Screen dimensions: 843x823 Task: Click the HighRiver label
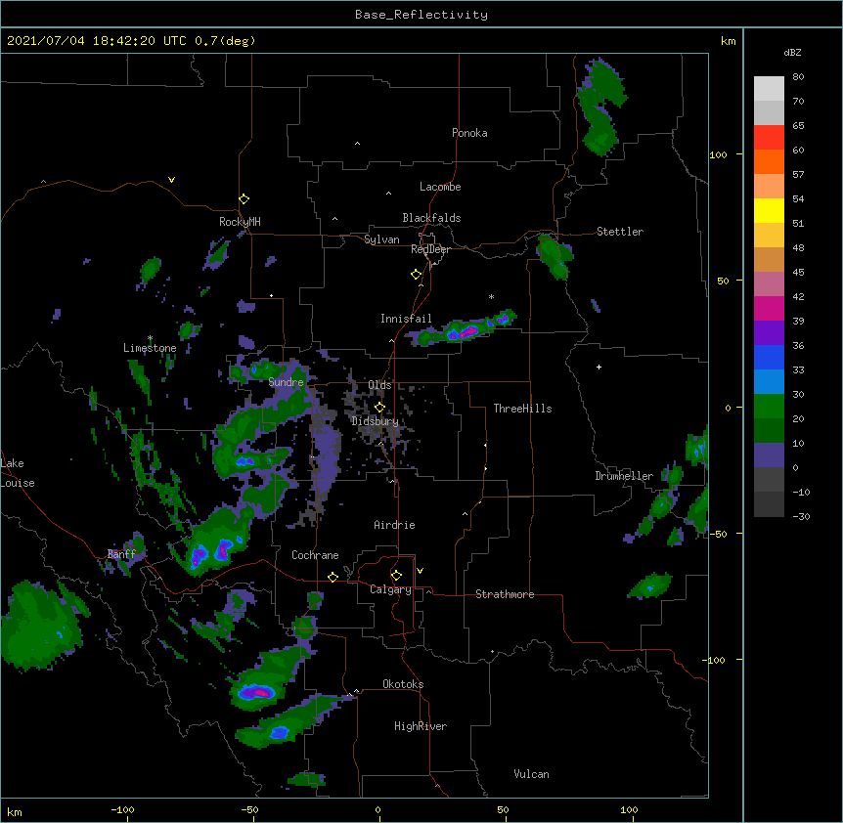tap(421, 726)
